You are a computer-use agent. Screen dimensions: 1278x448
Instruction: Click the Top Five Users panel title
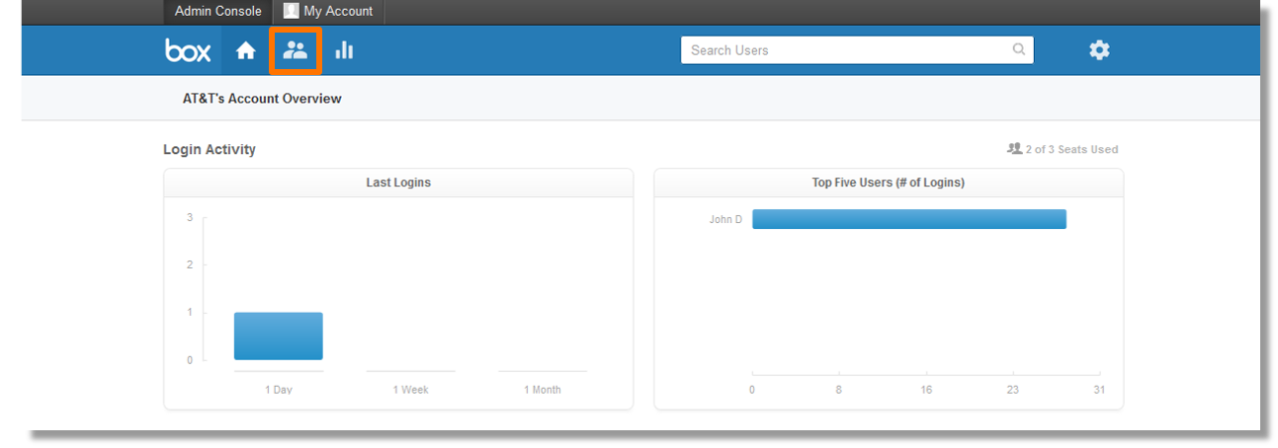pos(889,183)
